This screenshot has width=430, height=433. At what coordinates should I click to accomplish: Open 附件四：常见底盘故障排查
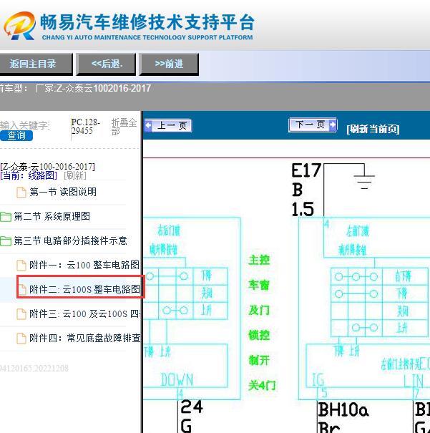pos(85,338)
